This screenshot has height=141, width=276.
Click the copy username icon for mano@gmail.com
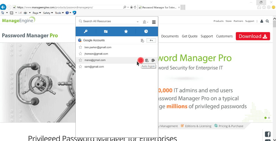[x=147, y=60]
